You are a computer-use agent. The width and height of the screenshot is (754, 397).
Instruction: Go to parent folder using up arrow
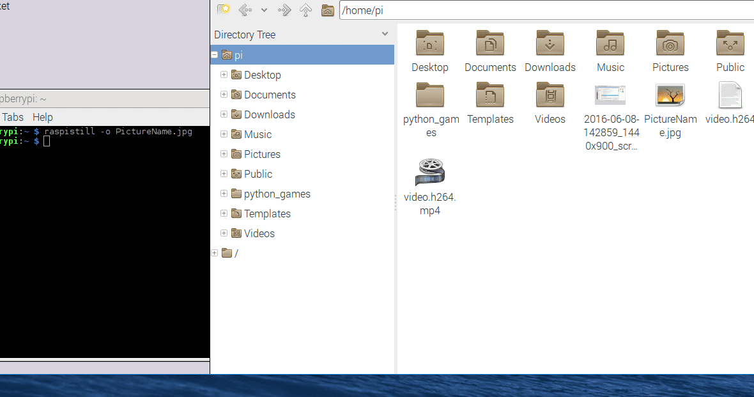[x=306, y=10]
